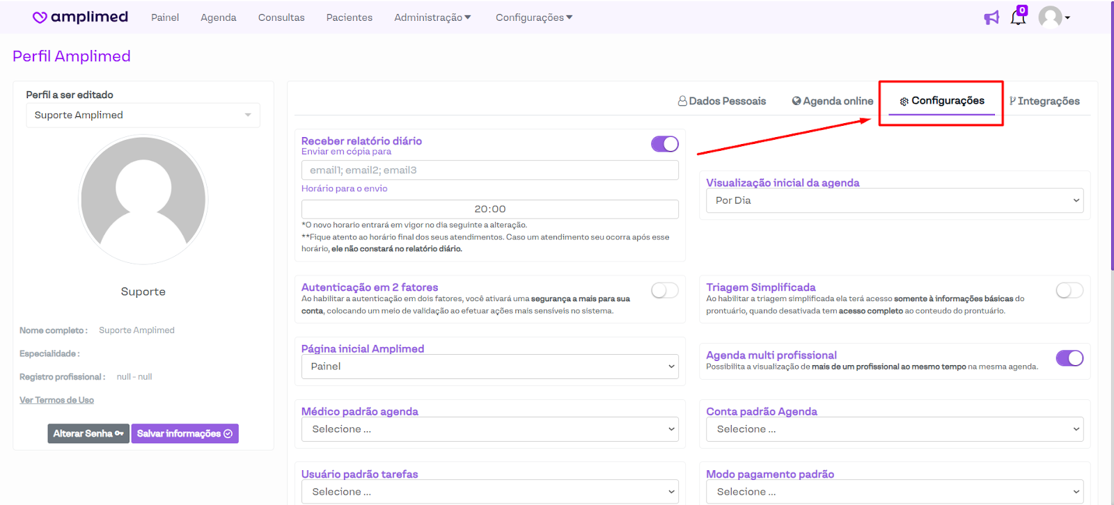Screen dimensions: 1114x505
Task: Click the large profile picture placeholder
Action: (x=143, y=200)
